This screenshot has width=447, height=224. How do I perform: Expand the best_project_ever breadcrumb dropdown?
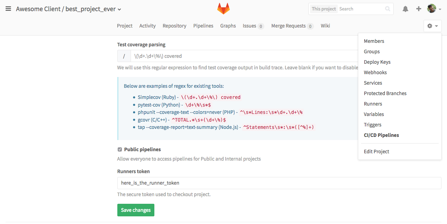tap(119, 9)
